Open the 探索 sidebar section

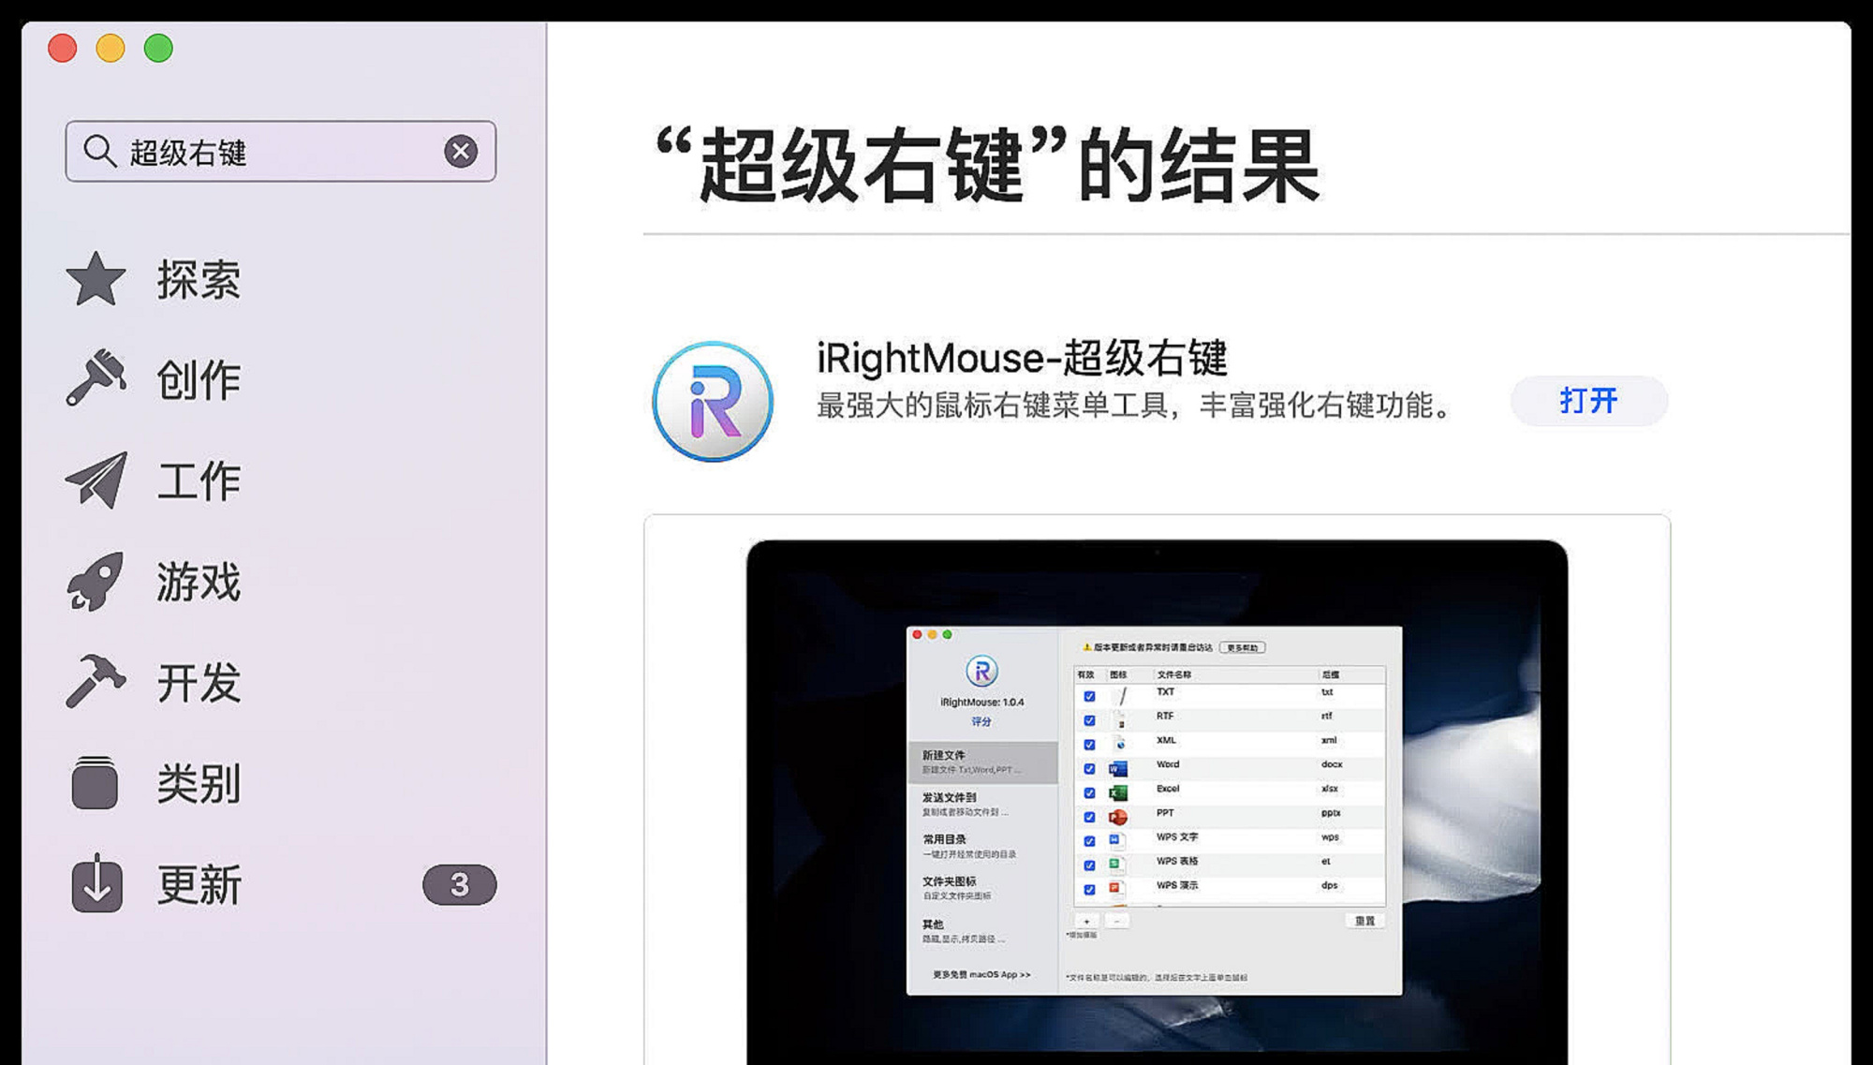(x=199, y=279)
